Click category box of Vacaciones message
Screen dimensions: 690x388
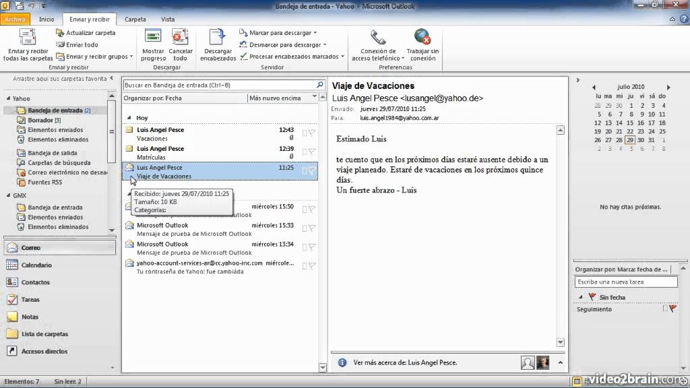(304, 133)
